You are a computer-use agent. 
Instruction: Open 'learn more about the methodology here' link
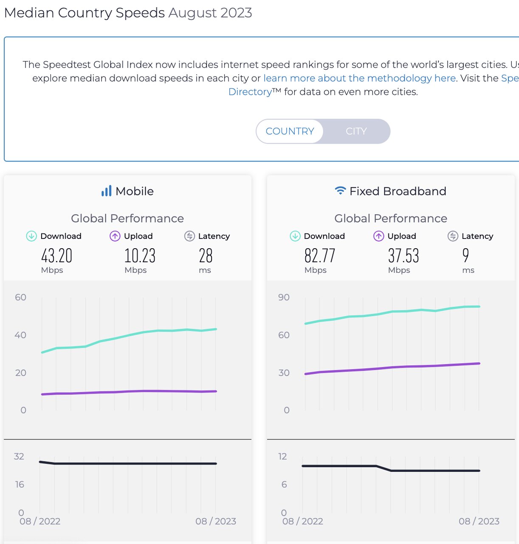pyautogui.click(x=359, y=78)
